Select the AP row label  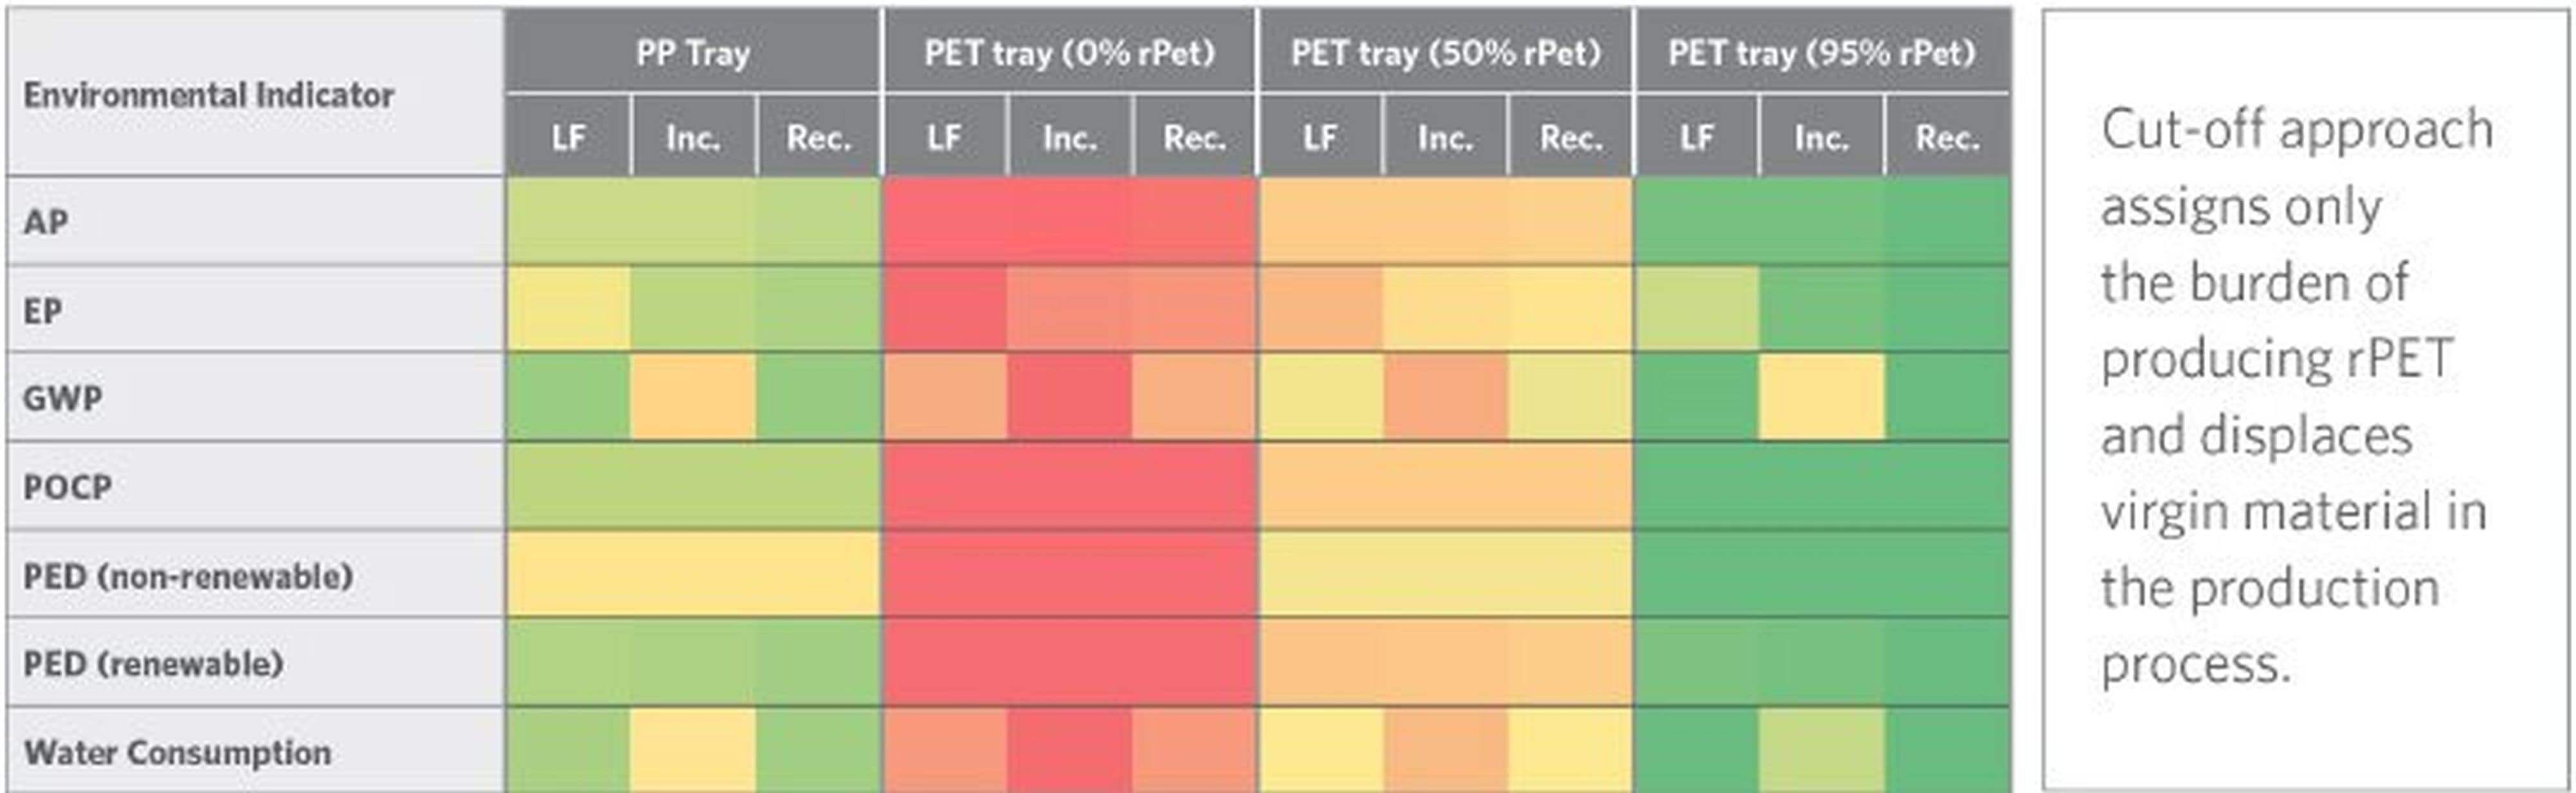click(x=46, y=221)
